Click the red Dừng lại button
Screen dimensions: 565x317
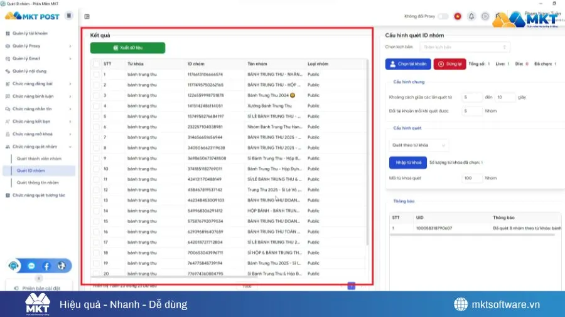tap(449, 64)
